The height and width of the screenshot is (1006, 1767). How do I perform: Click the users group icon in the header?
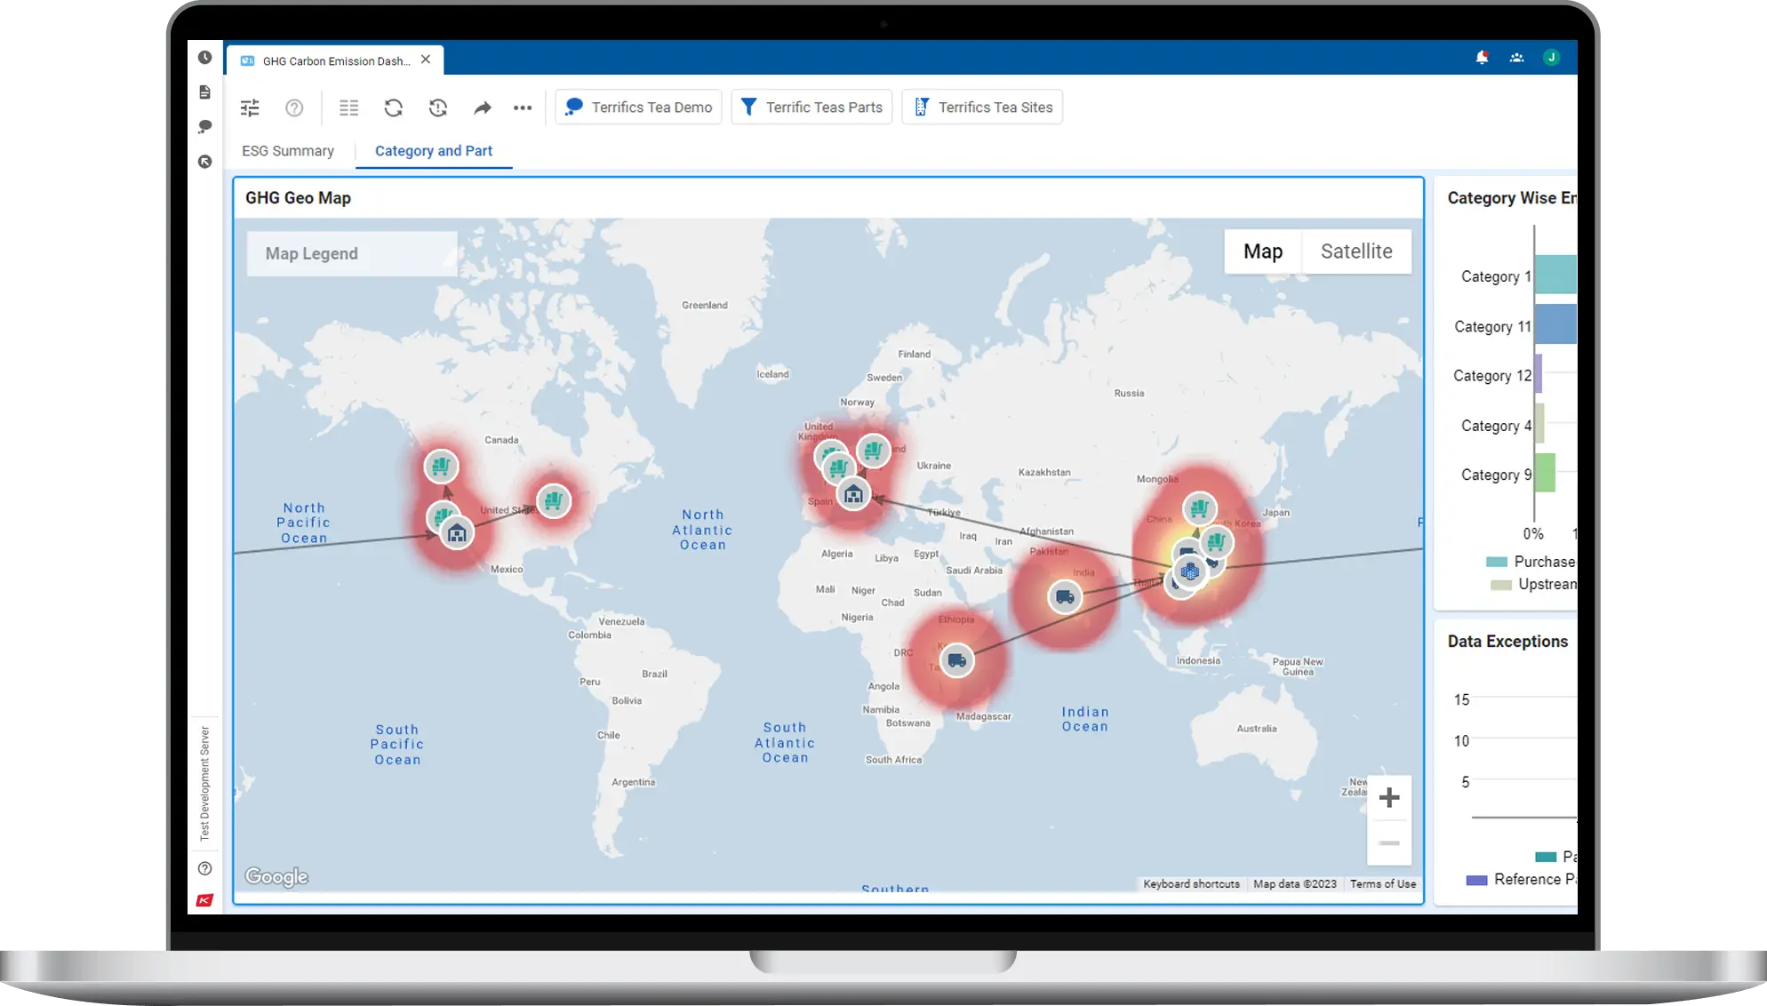point(1516,58)
